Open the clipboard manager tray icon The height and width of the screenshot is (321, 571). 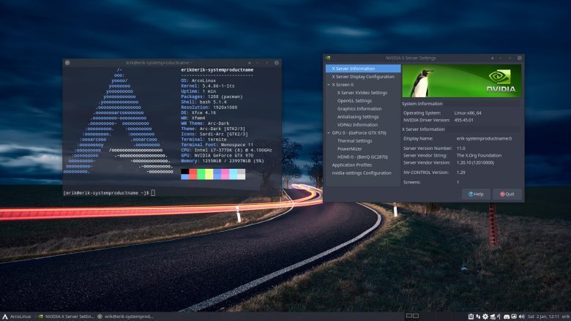tap(471, 317)
